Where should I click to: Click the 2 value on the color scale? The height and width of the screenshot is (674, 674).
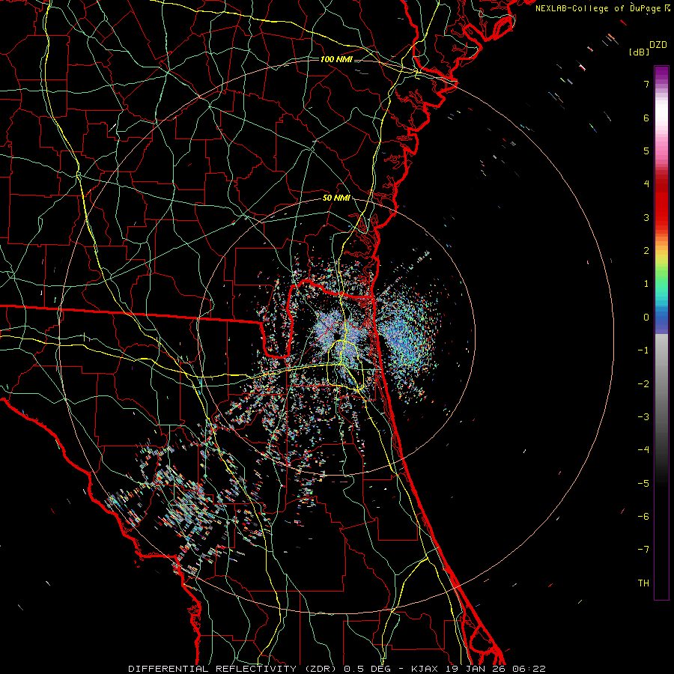[x=646, y=251]
